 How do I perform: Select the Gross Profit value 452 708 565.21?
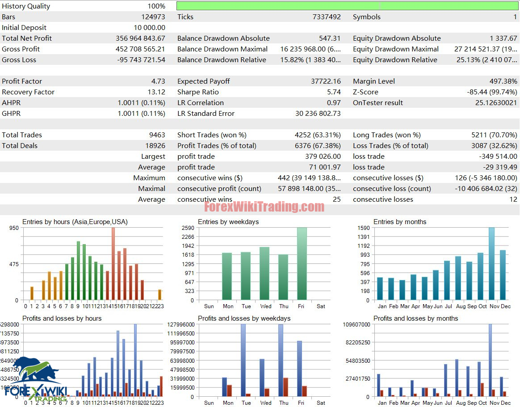140,49
